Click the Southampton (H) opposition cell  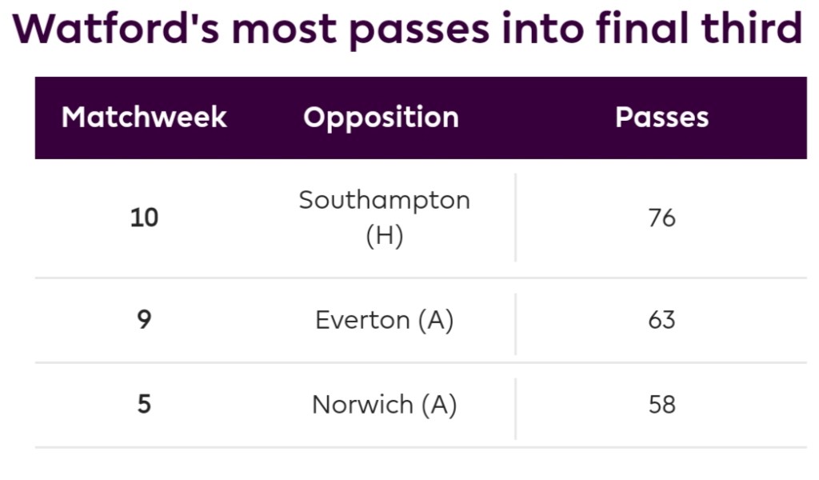384,218
